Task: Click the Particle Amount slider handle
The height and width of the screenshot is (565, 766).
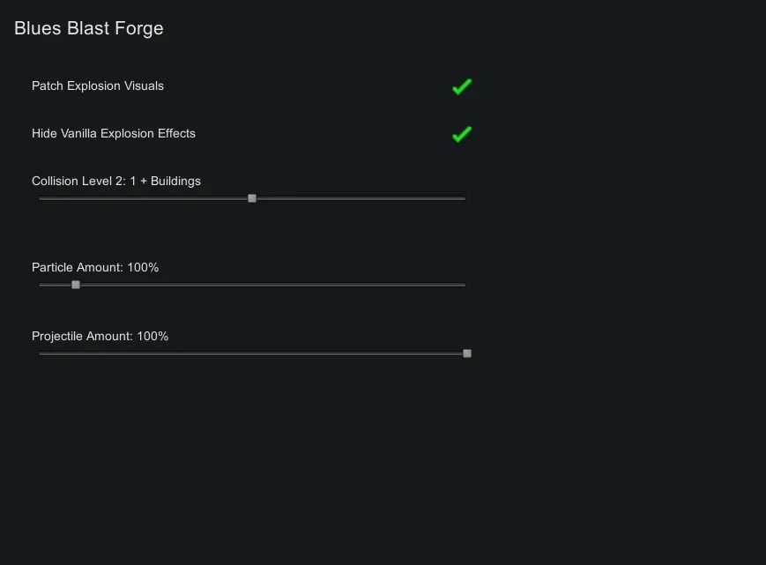Action: [76, 285]
